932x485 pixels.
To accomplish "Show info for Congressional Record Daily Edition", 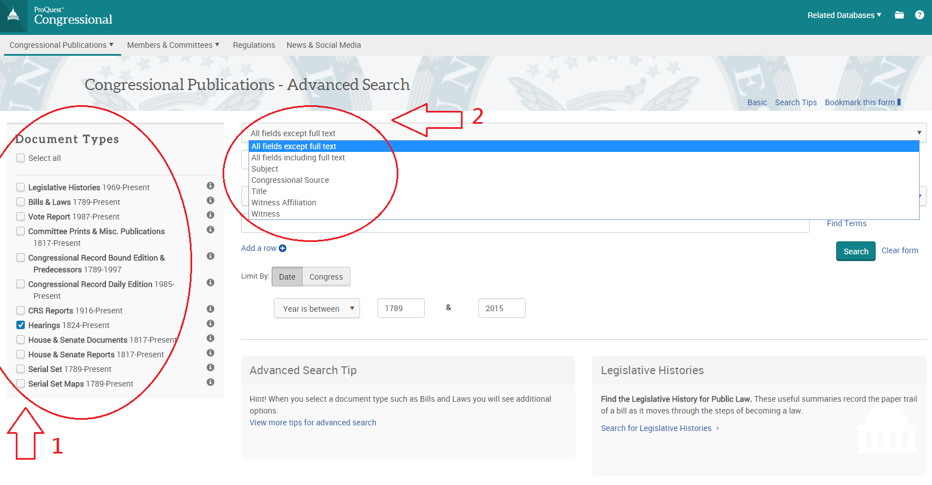I will (210, 282).
